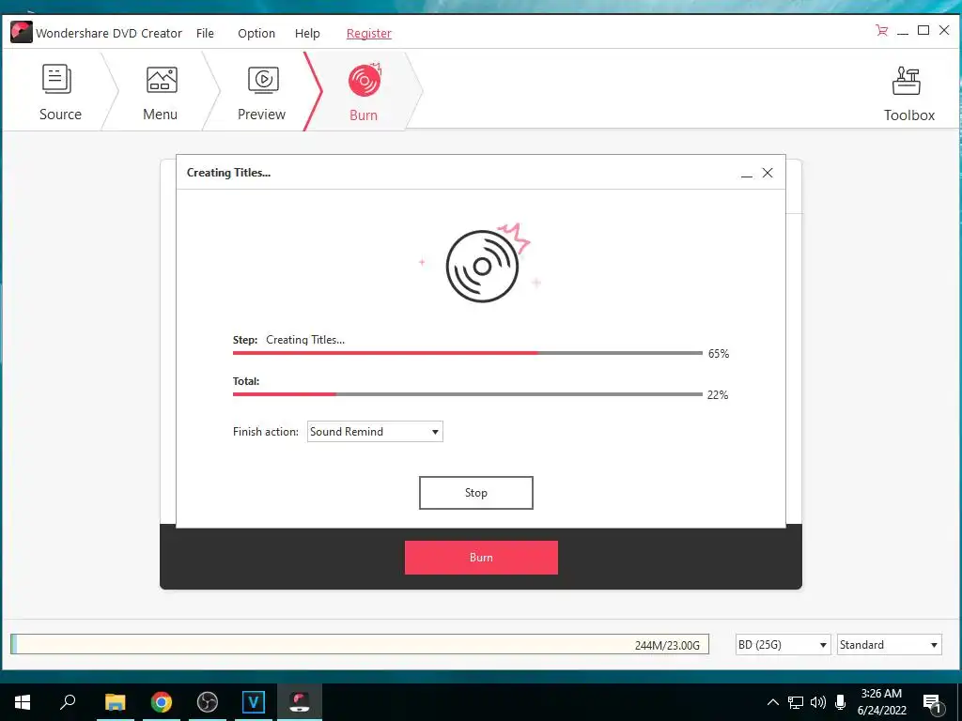
Task: Click the Register link
Action: [x=368, y=33]
